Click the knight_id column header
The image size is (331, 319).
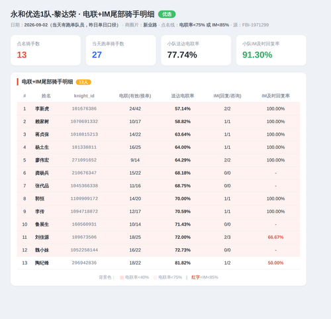point(84,96)
